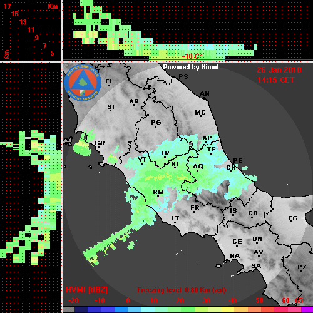Image resolution: width=313 pixels, height=313 pixels.
Task: Click the CH city label
Action: (x=231, y=168)
